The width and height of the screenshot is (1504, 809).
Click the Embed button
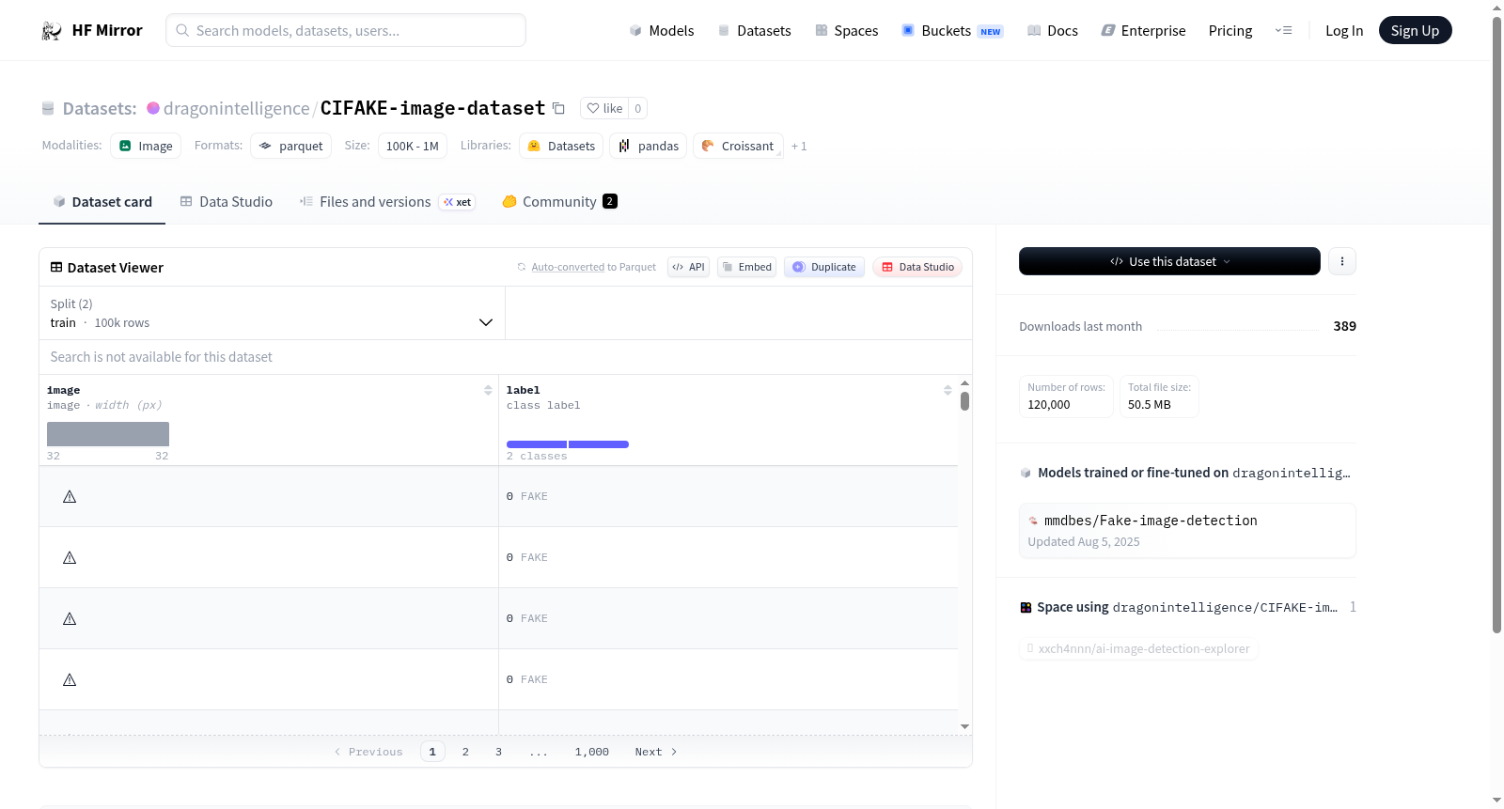(x=747, y=267)
